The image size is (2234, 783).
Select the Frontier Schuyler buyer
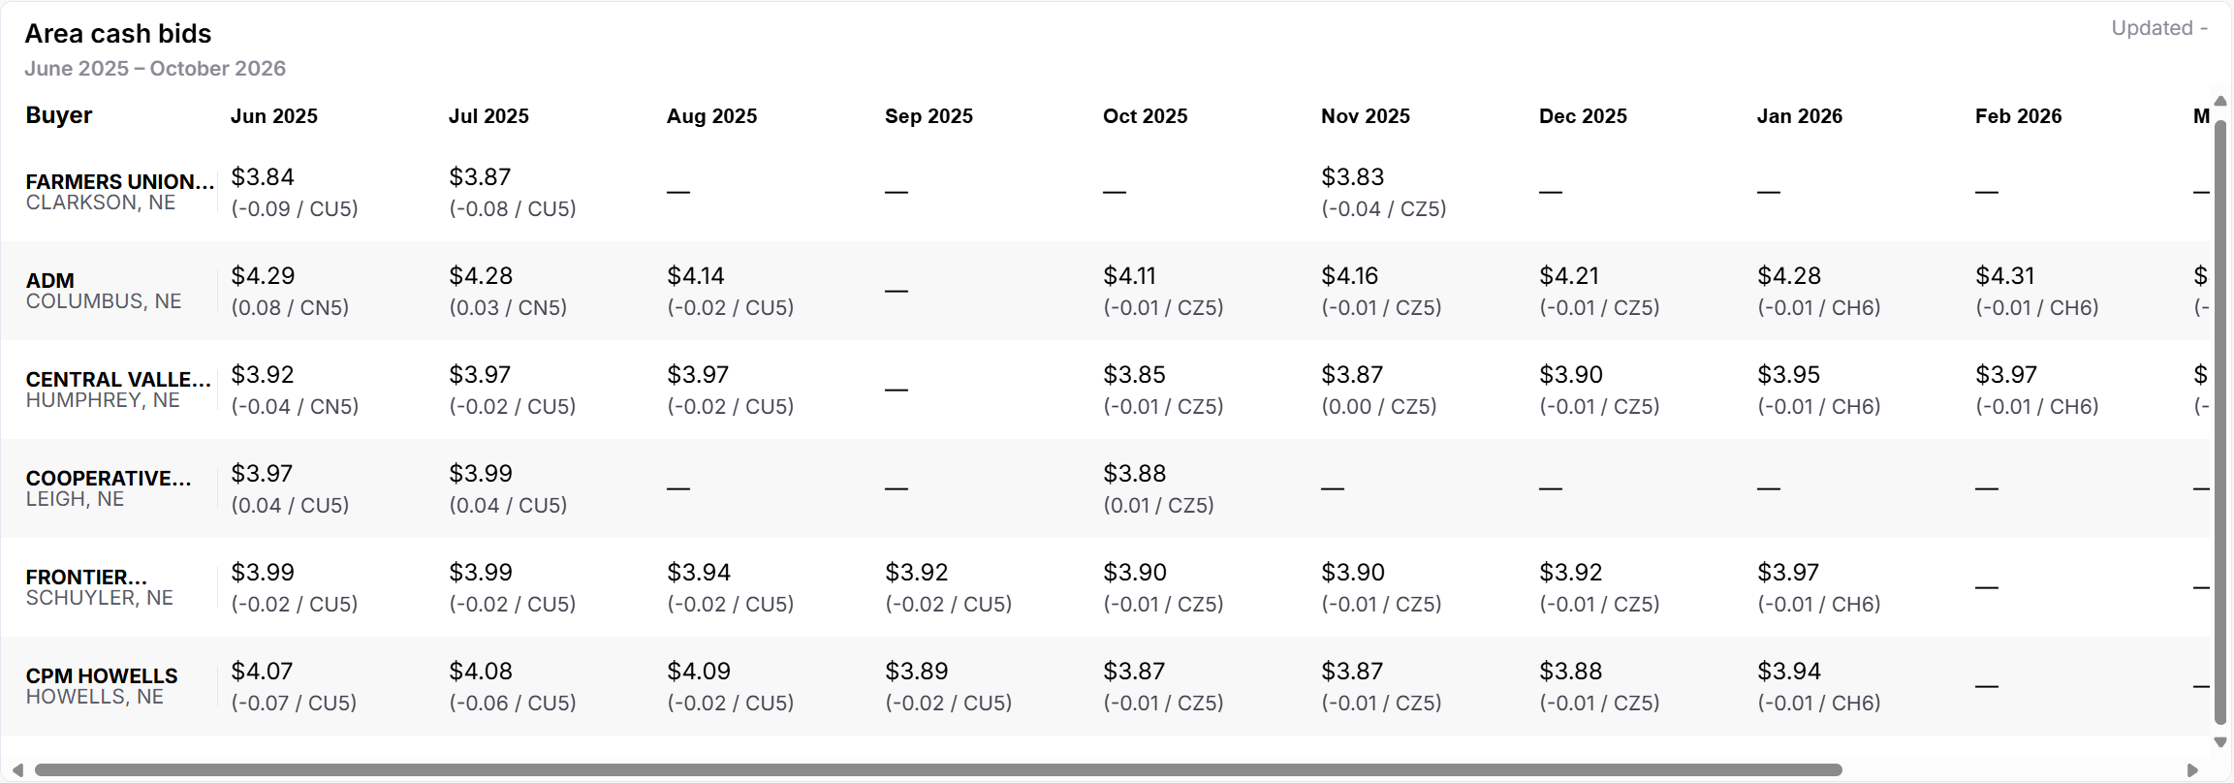[99, 587]
